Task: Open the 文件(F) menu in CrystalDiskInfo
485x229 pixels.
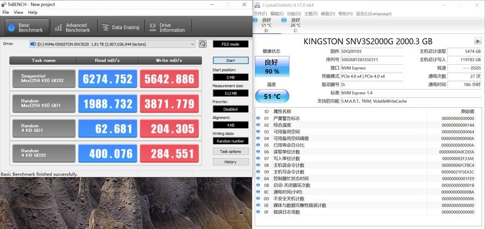Action: 261,14
